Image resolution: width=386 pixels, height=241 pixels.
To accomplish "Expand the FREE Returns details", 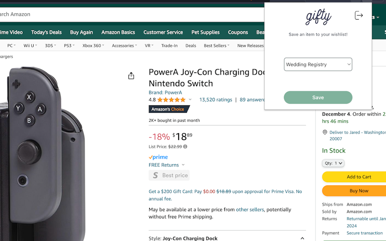I will [x=183, y=165].
